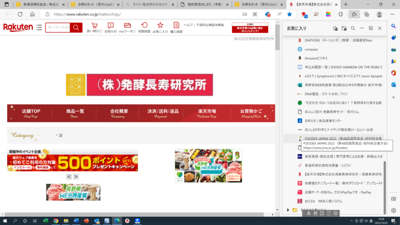The width and height of the screenshot is (400, 225).
Task: Select お買物かご in the shop navigation
Action: click(x=251, y=113)
